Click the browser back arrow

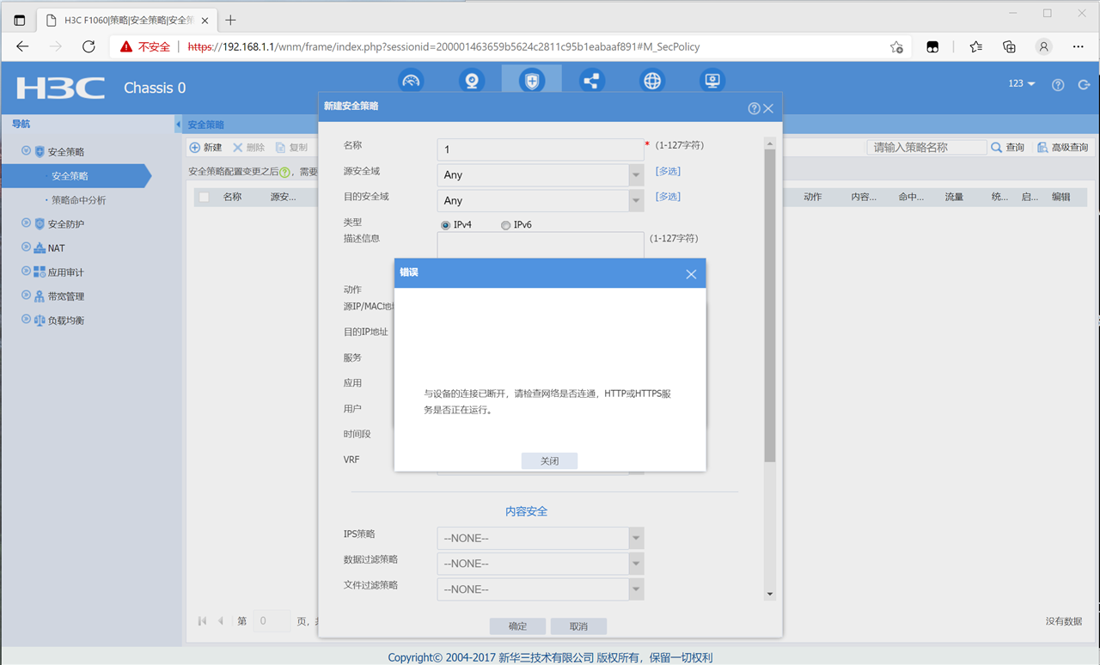(23, 46)
